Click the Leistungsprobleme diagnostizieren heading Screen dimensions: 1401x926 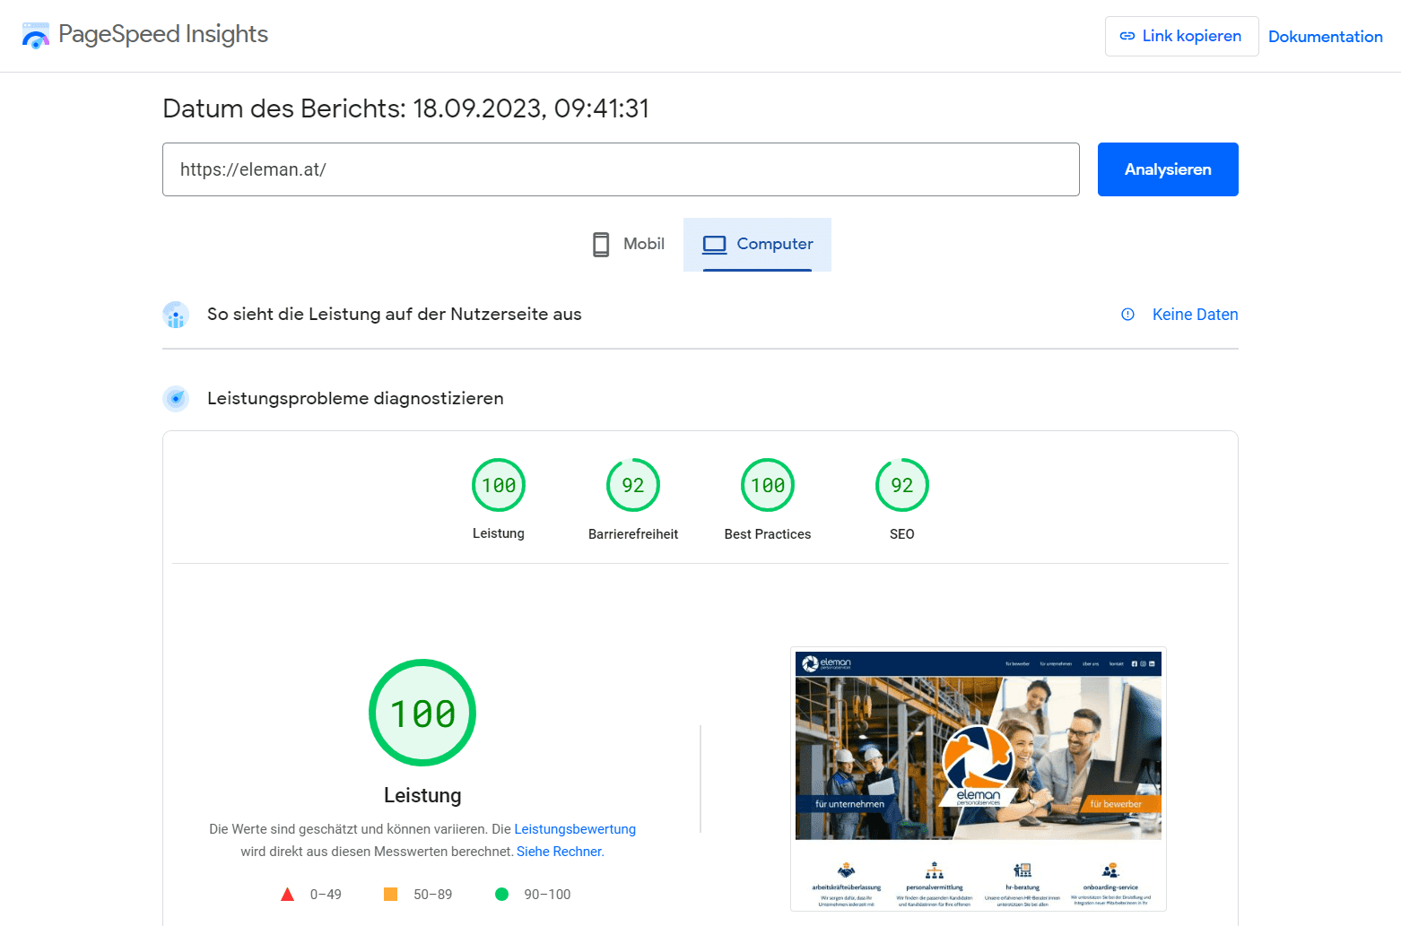[355, 399]
